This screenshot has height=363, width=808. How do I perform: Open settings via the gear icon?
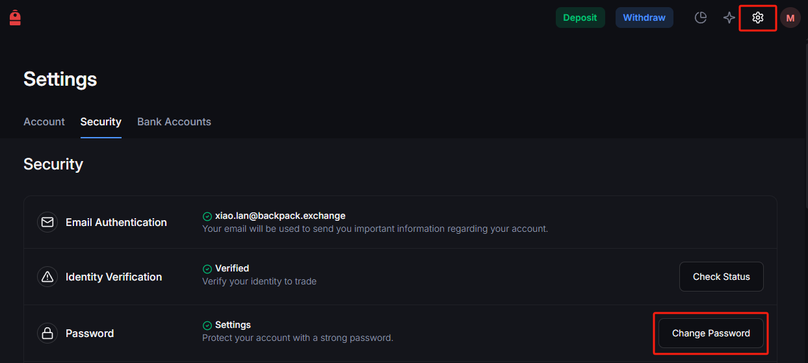coord(758,18)
